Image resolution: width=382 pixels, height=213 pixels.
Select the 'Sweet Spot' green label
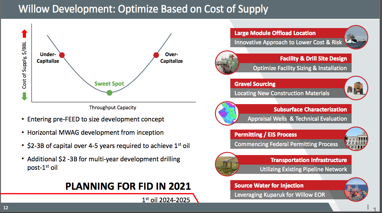click(109, 84)
